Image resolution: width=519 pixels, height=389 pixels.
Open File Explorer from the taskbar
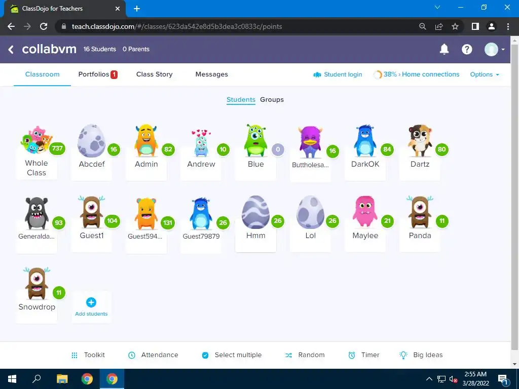click(x=62, y=379)
